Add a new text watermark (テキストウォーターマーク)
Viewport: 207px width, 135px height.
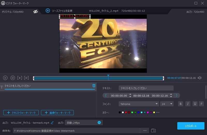[x=21, y=113]
